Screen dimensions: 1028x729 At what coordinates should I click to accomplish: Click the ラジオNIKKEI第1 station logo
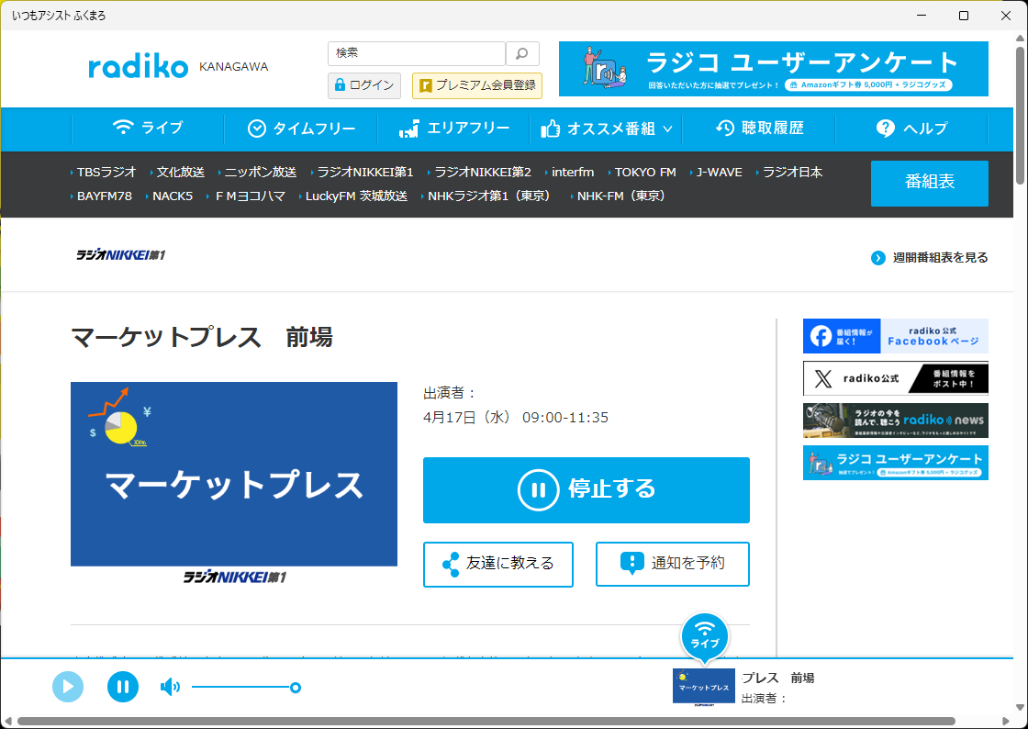click(x=120, y=254)
